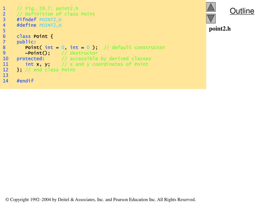Click the '// Definition of class Point' comment
Screen dimensions: 278x209
point(56,14)
